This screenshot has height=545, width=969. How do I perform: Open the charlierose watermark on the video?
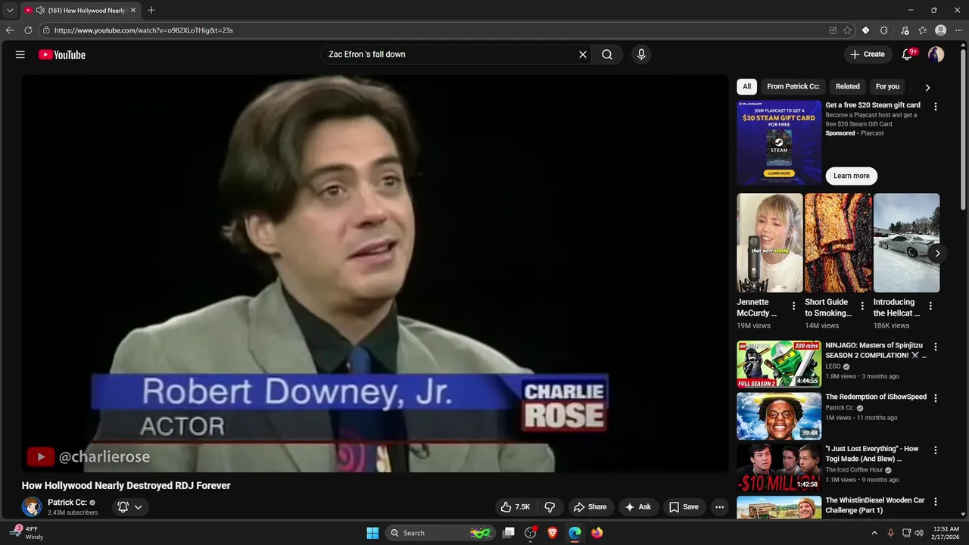pos(89,457)
